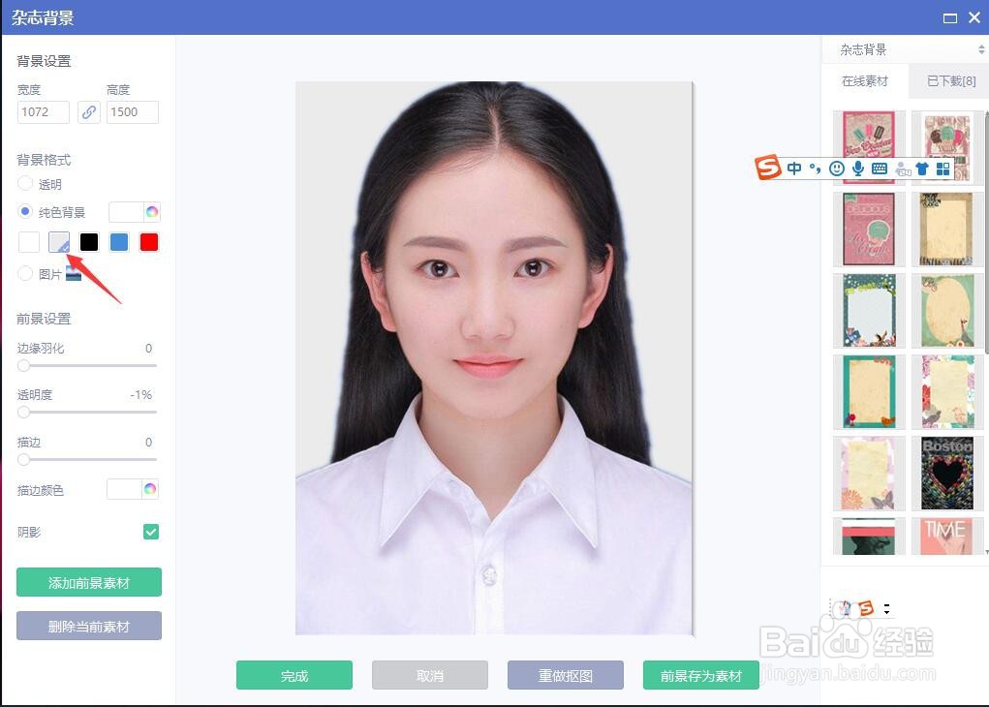Click the 重做抠图 redo cutout button
Viewport: 989px width, 707px height.
coord(565,675)
